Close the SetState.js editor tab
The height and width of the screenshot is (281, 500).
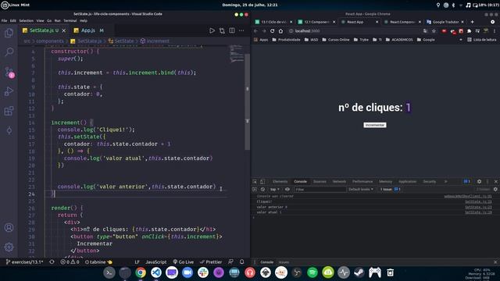(x=64, y=30)
